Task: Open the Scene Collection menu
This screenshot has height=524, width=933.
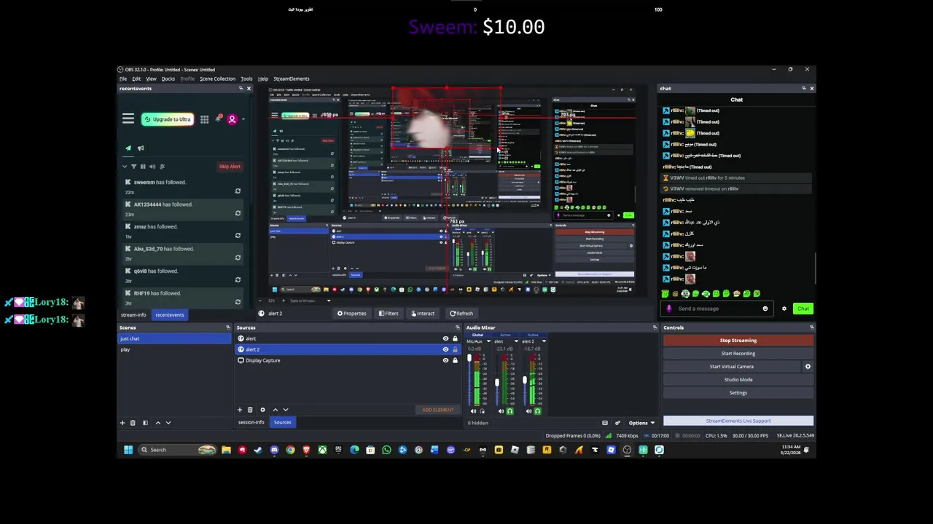Action: [217, 79]
